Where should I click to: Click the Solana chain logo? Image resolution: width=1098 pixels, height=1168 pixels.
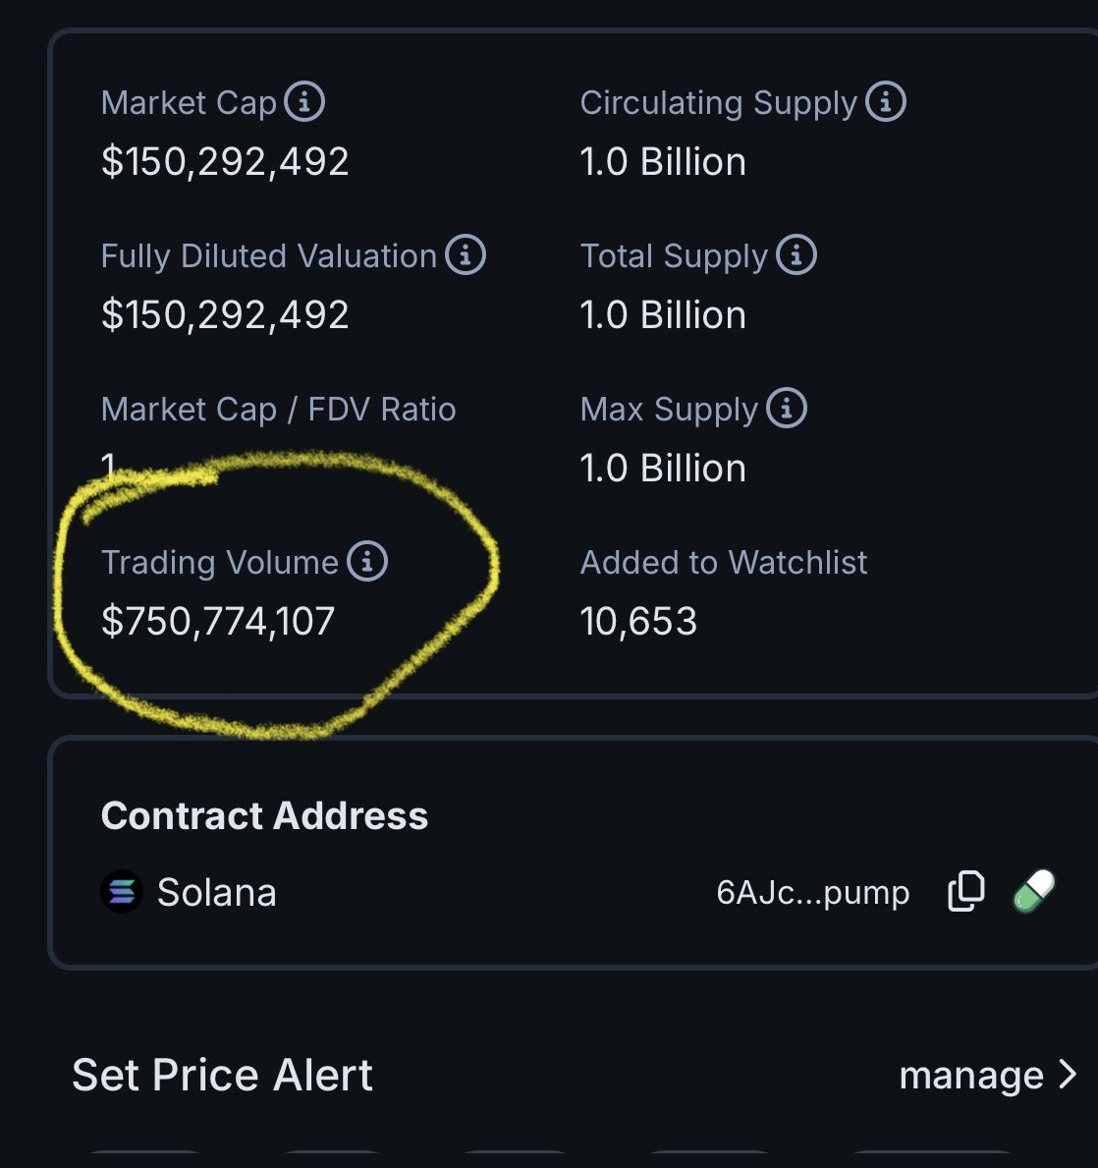click(122, 891)
